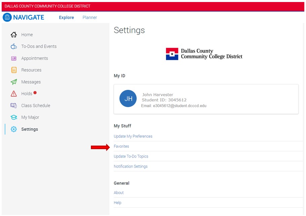Click the Settings gear icon
The width and height of the screenshot is (306, 216).
pos(14,129)
